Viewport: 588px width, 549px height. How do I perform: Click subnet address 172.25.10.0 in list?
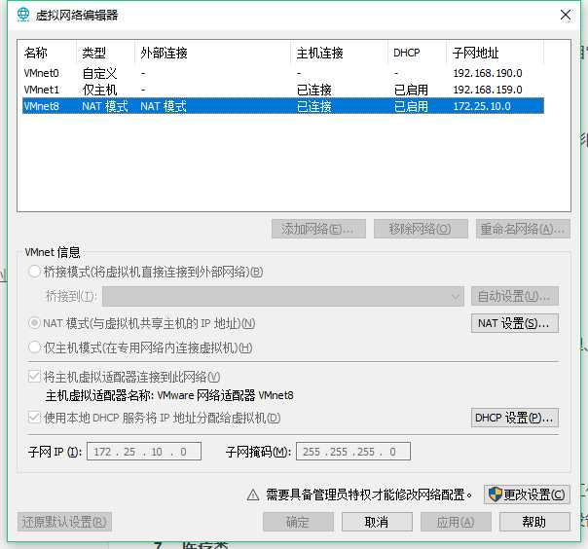[482, 106]
